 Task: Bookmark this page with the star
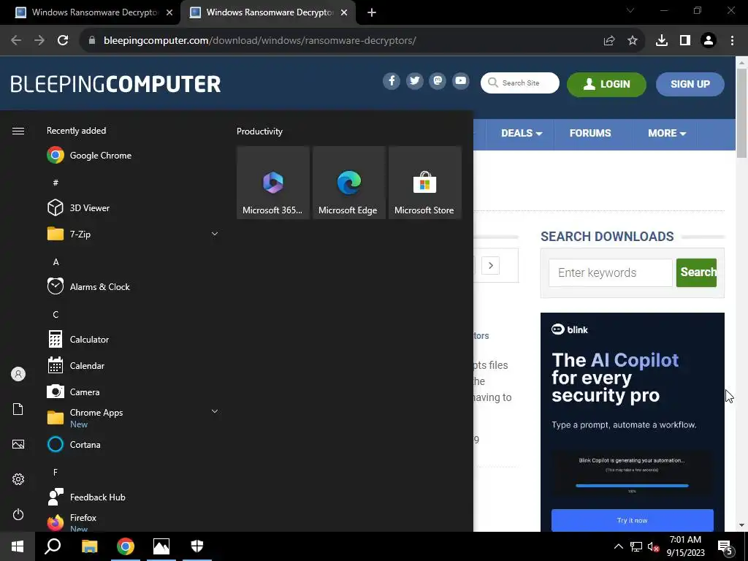click(x=632, y=41)
